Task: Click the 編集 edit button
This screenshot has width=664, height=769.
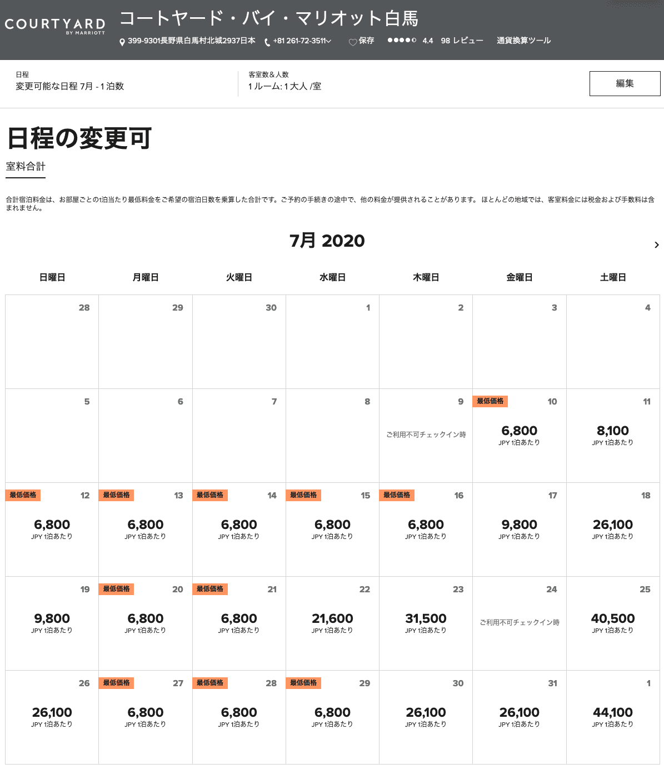Action: pos(625,83)
